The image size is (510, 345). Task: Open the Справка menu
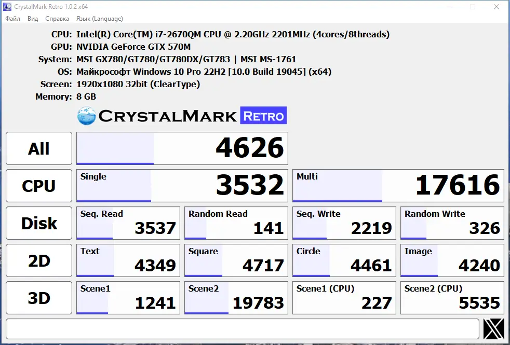click(57, 19)
